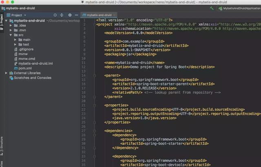This screenshot has width=261, height=167.
Task: Expand the .idea folder
Action: tap(11, 25)
